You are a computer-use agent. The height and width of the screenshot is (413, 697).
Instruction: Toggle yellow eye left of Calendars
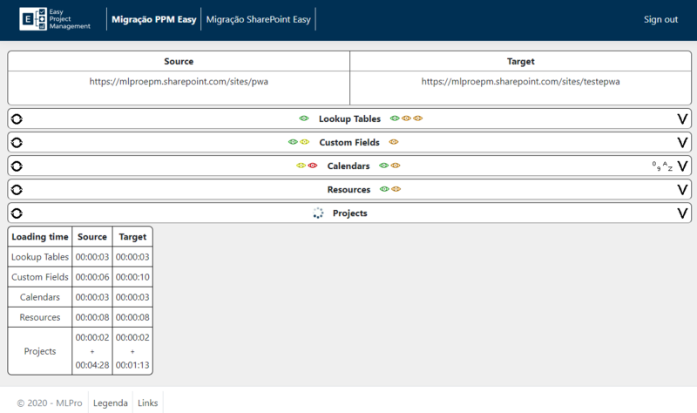(301, 166)
